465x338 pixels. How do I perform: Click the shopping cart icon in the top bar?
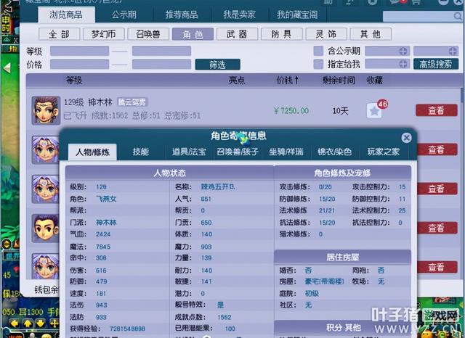click(416, 2)
